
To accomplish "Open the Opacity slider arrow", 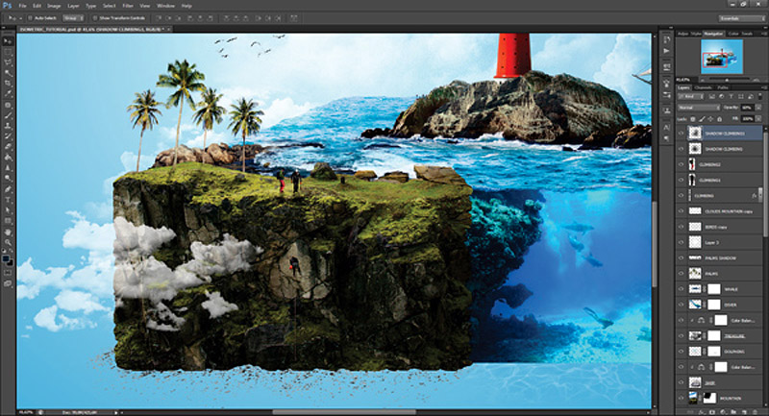I will point(758,108).
